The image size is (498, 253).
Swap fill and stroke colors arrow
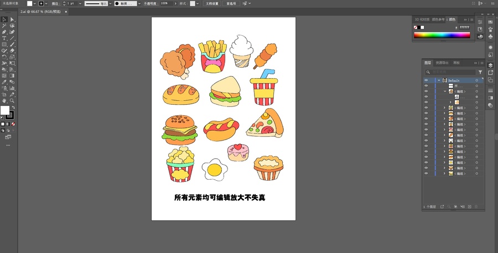click(x=13, y=107)
